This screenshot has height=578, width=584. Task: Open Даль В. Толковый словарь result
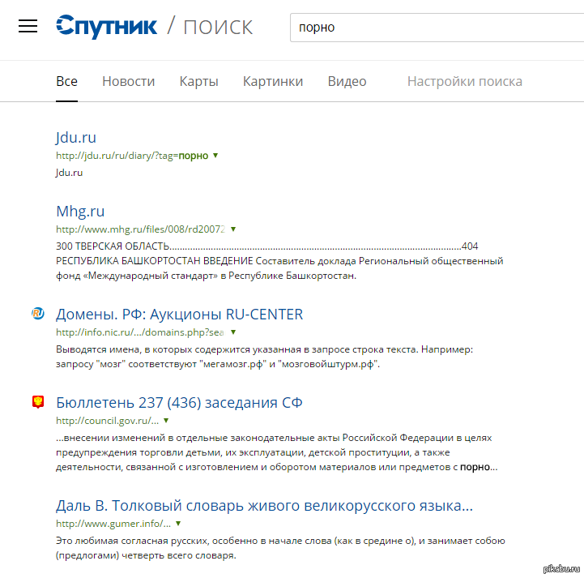pyautogui.click(x=264, y=506)
